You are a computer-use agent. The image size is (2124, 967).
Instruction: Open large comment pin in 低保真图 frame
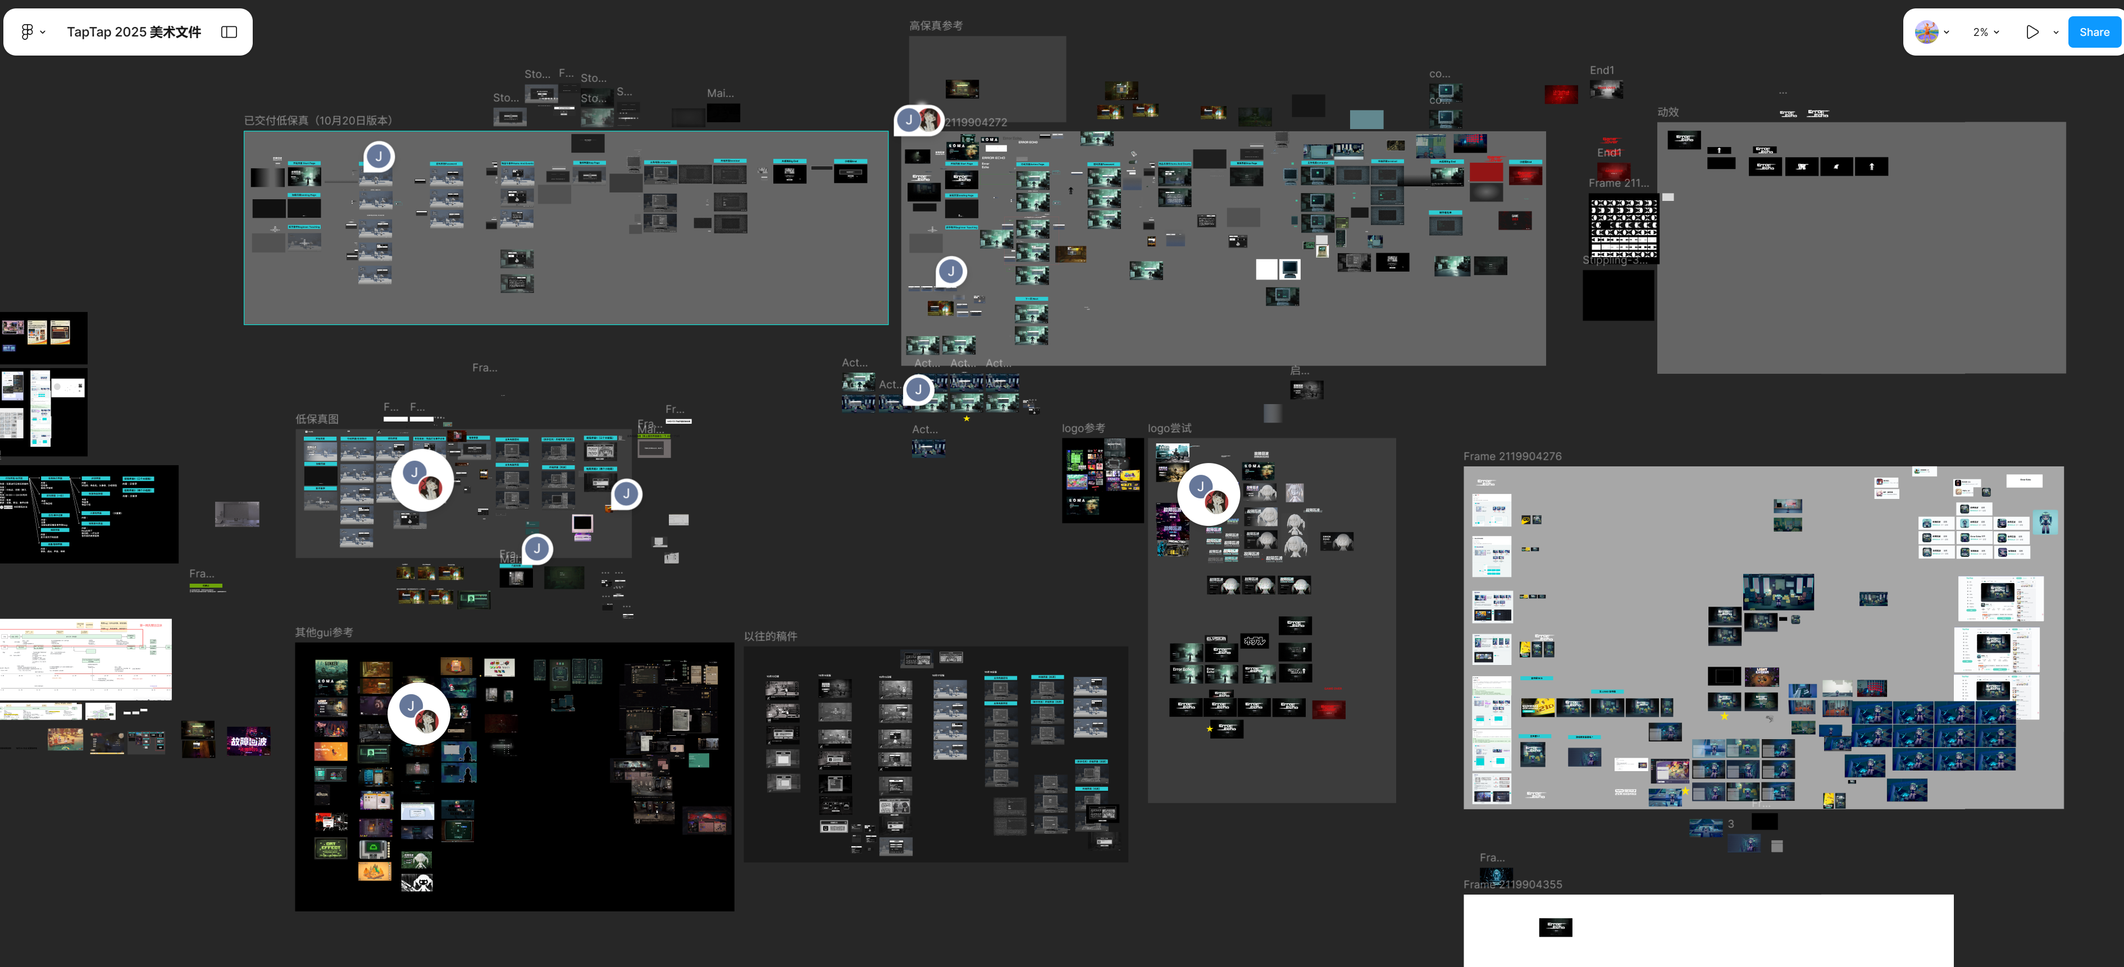click(421, 479)
